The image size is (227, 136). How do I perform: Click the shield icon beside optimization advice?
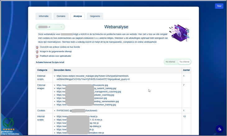pos(37,56)
